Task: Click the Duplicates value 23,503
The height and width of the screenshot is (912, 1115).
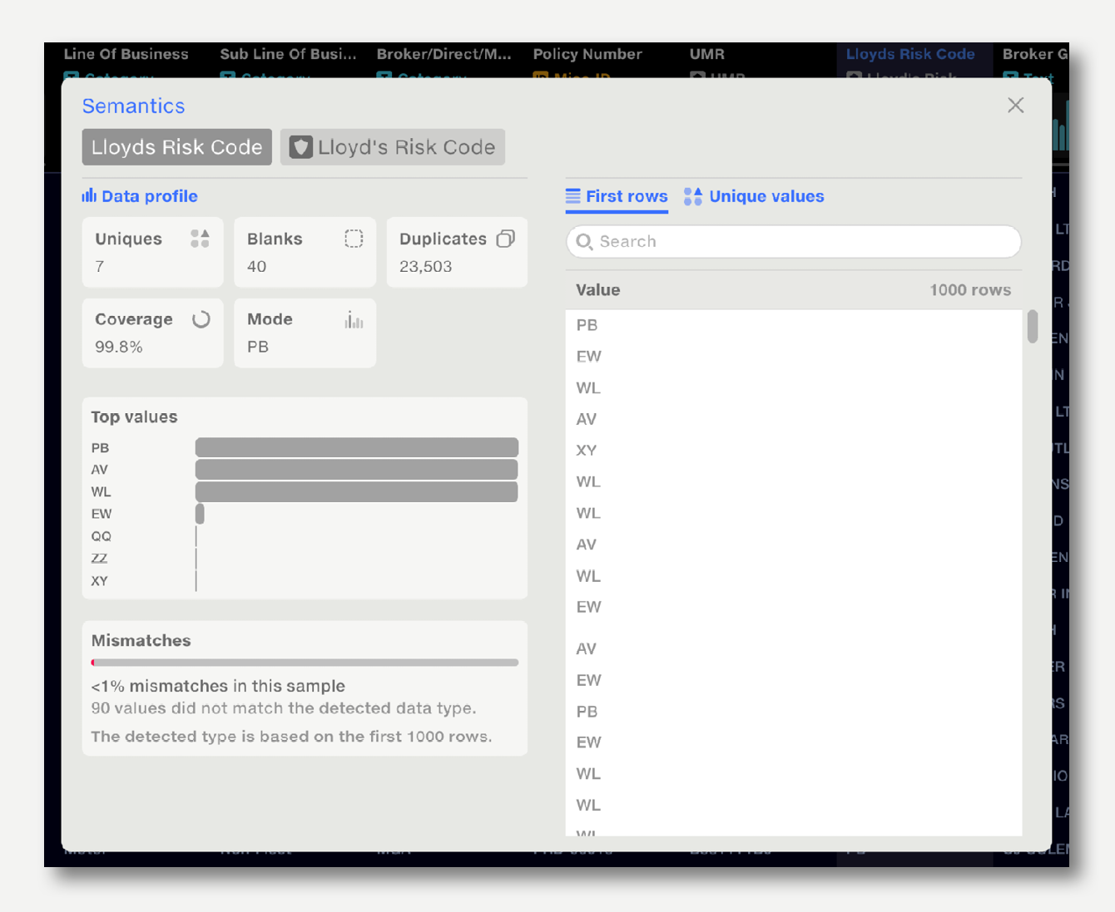Action: [425, 267]
